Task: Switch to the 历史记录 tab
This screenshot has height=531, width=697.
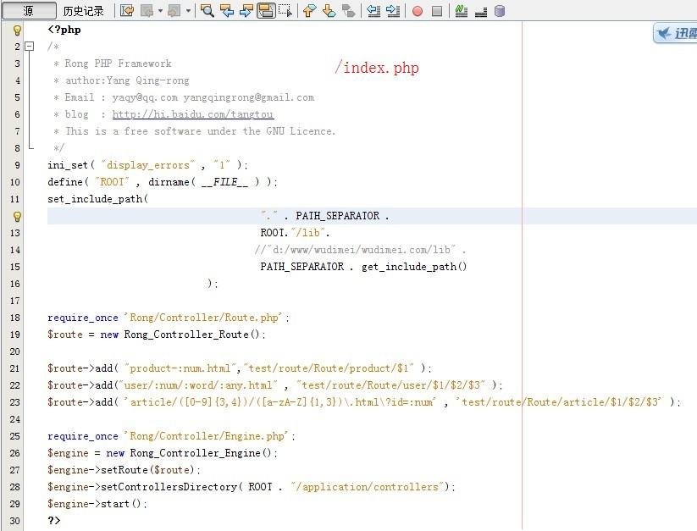Action: coord(82,10)
